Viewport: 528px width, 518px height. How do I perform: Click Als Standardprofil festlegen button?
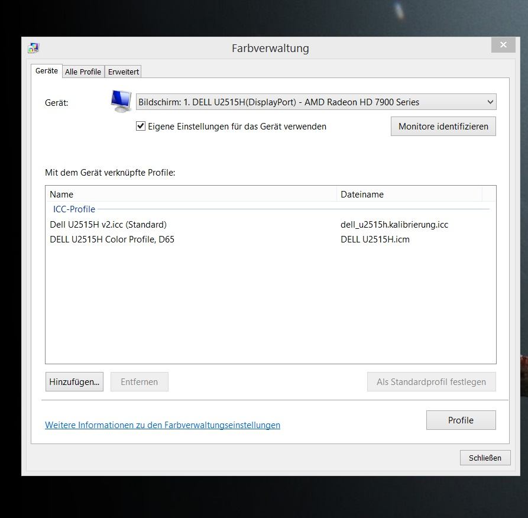(432, 381)
